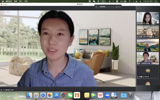Open the 窗口 menu
This screenshot has height=100, width=160.
(x=21, y=1)
